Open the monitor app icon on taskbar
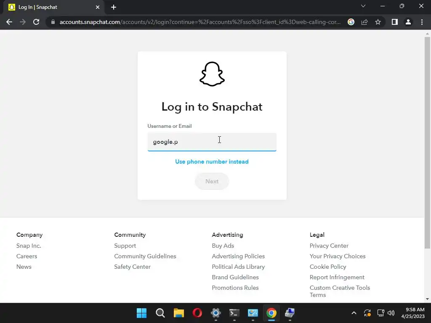431x323 pixels. pyautogui.click(x=253, y=313)
